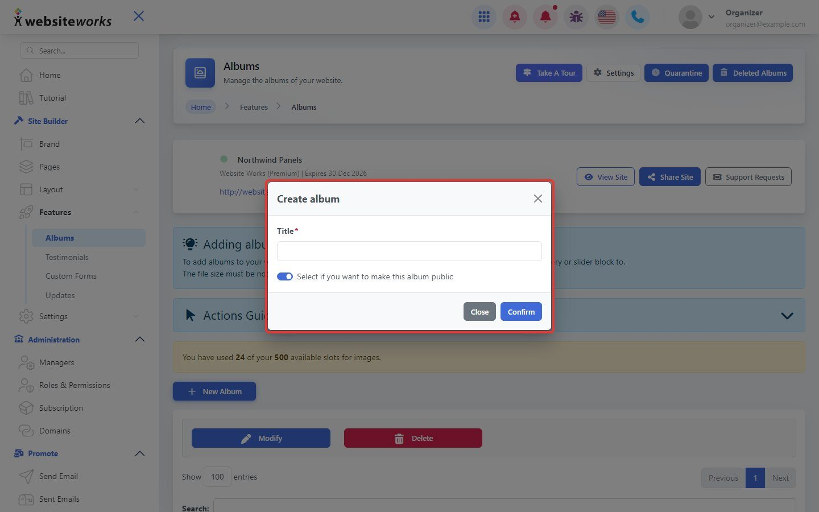The image size is (819, 512).
Task: Open the apps grid icon in header
Action: pyautogui.click(x=484, y=17)
